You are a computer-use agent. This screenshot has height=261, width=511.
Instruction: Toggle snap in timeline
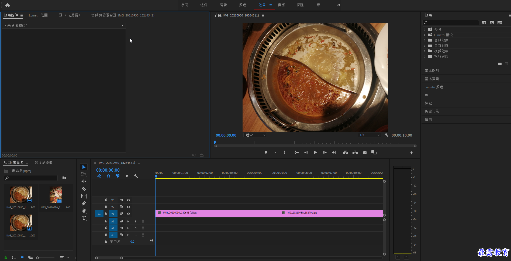point(108,176)
